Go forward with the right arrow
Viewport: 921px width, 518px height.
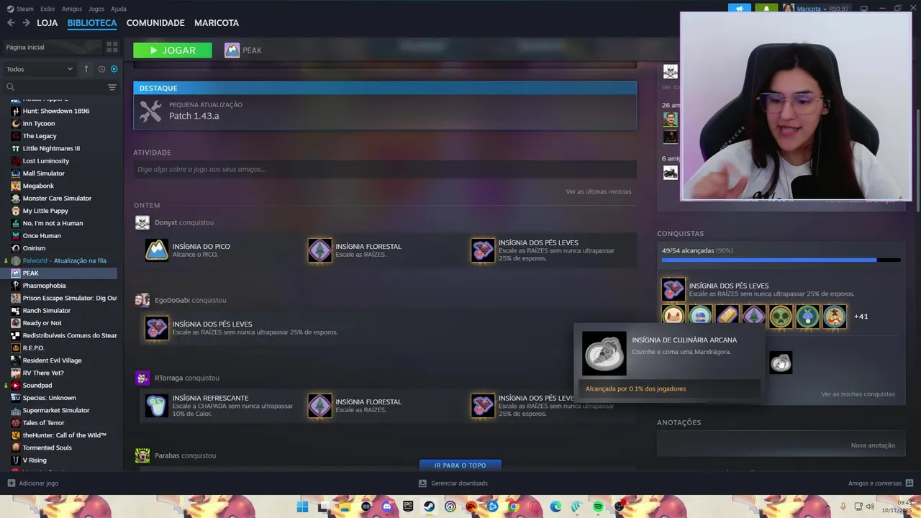26,23
